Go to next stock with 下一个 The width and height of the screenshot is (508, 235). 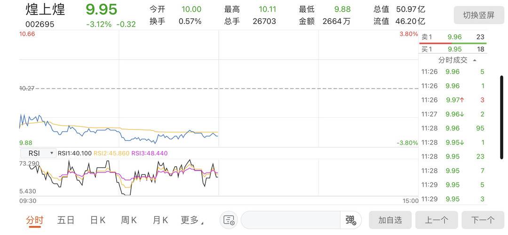(x=483, y=220)
